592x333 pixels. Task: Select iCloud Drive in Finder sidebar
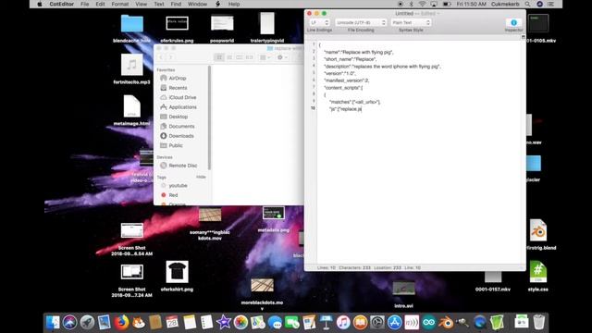(183, 97)
